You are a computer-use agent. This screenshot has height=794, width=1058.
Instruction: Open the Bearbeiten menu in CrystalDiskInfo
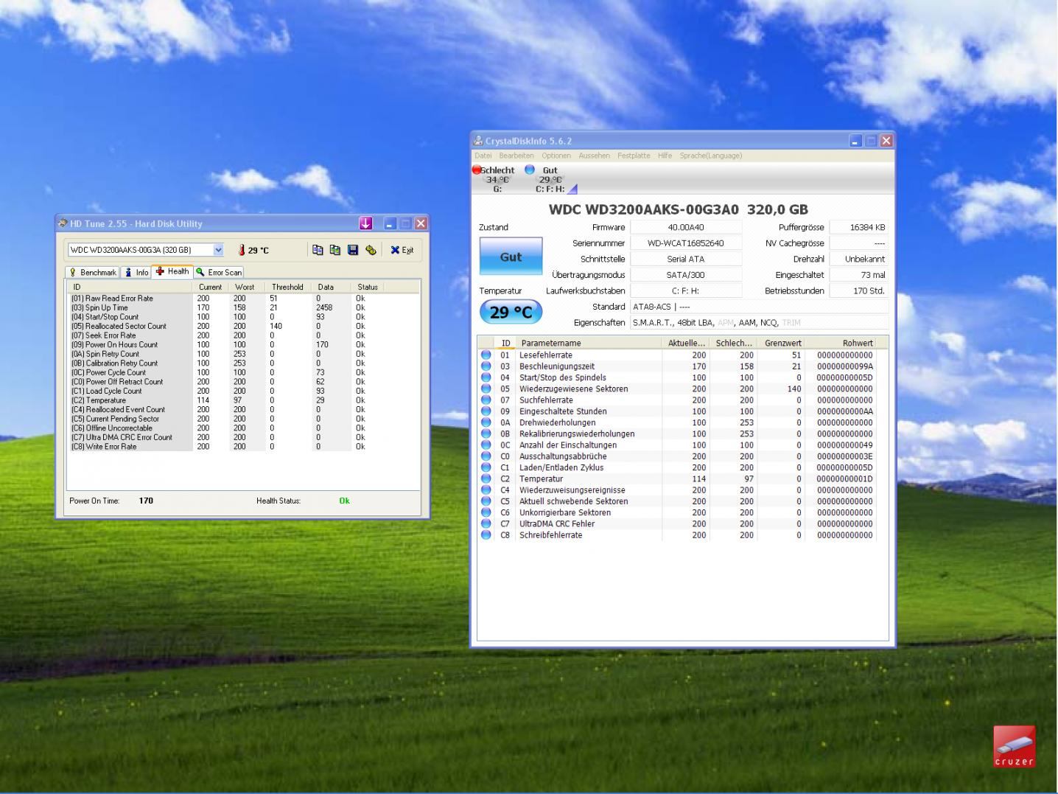point(516,156)
